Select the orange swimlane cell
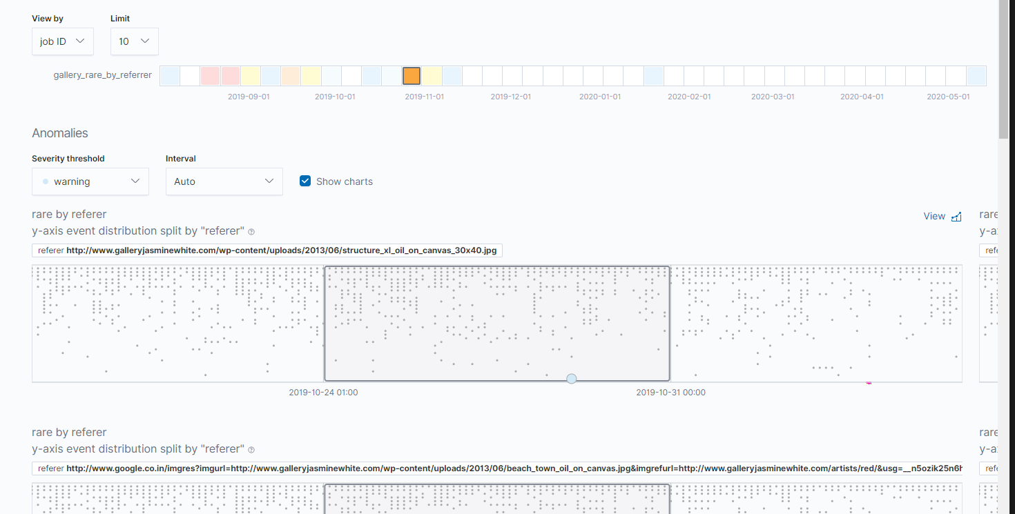The height and width of the screenshot is (514, 1015). 412,76
